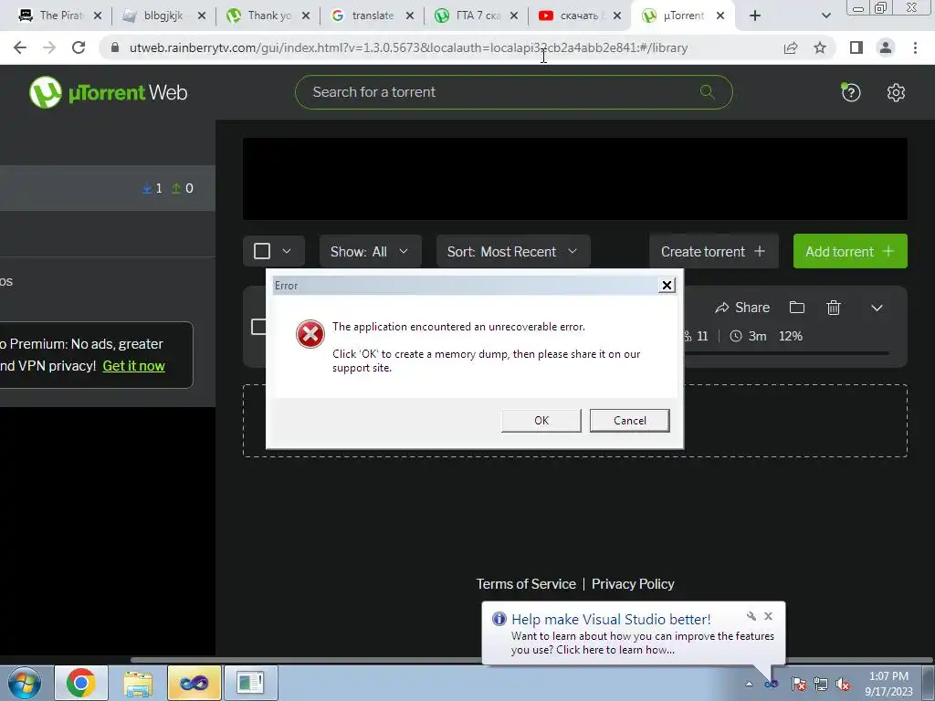
Task: Switch to The Pirate tab
Action: point(59,16)
